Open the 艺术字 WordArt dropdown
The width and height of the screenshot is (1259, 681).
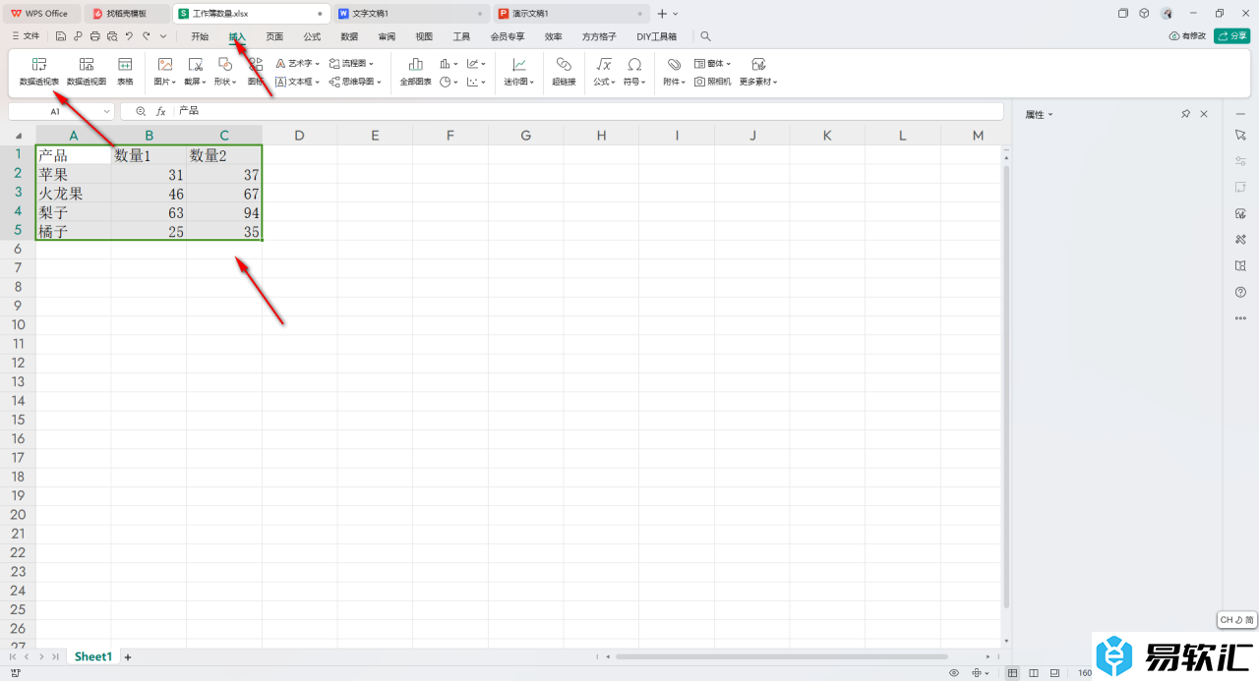pyautogui.click(x=298, y=63)
